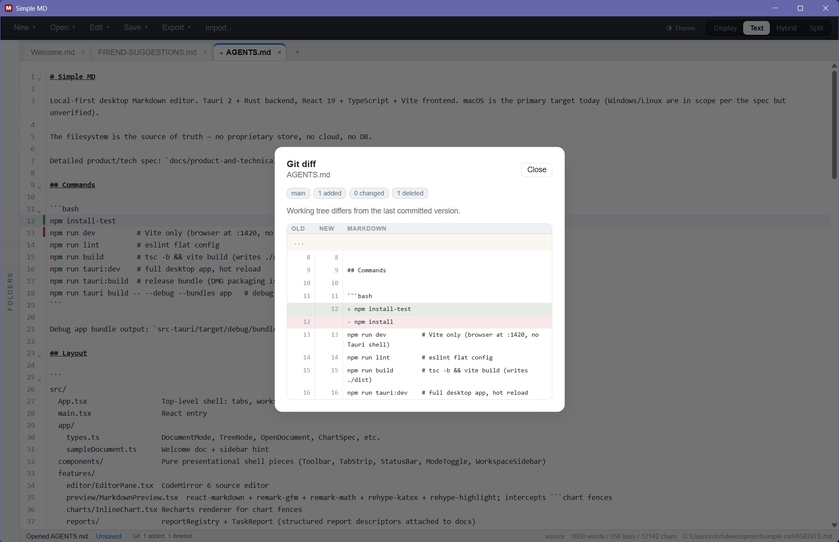
Task: Close the AGENTS.md tab
Action: point(279,52)
